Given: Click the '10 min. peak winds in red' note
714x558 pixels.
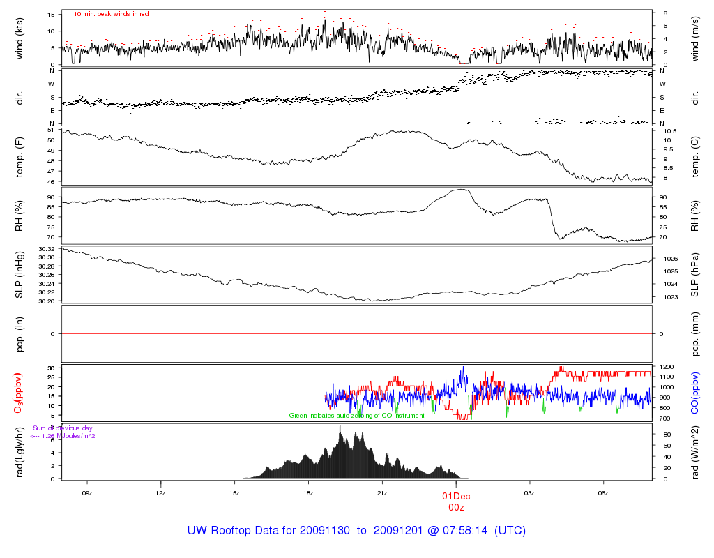Looking at the screenshot, I should [112, 14].
